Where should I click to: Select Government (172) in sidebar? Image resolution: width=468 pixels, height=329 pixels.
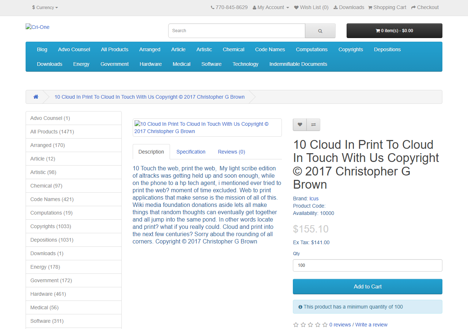pos(73,280)
